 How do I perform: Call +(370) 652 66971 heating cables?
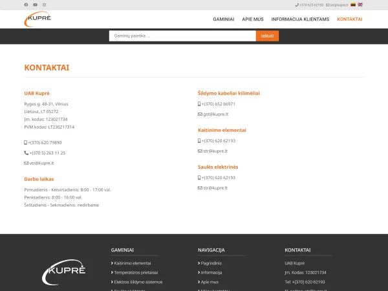click(x=217, y=104)
